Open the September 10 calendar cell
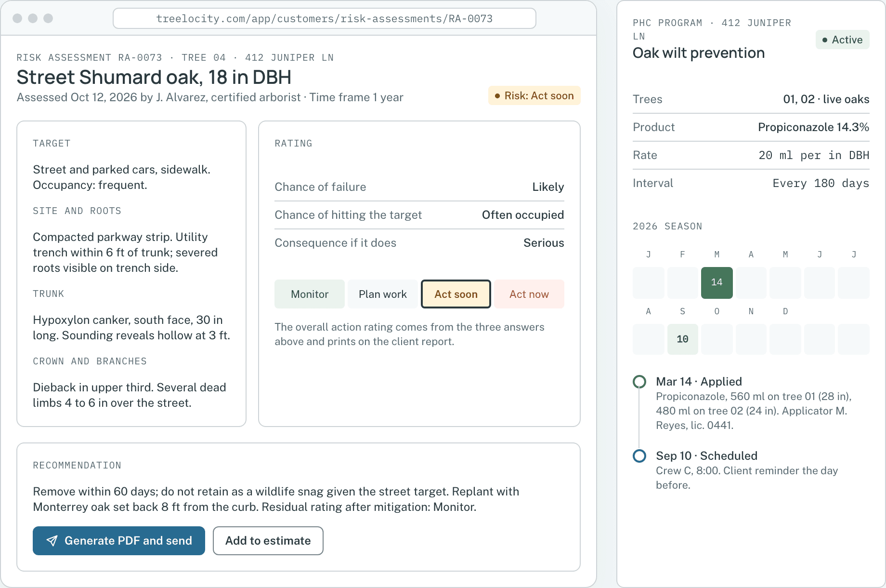Viewport: 886px width, 588px height. 683,339
